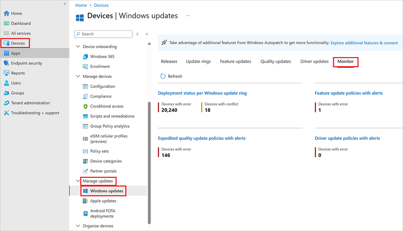Open the Feature updates tab
The width and height of the screenshot is (403, 231).
tap(236, 61)
